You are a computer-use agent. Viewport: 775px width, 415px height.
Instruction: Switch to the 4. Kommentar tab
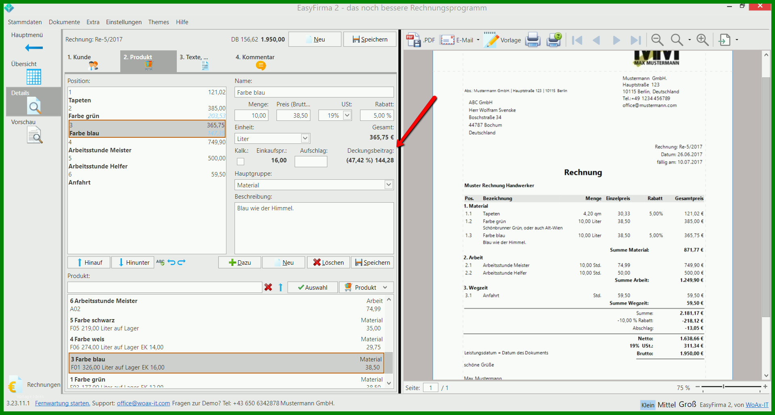(261, 61)
